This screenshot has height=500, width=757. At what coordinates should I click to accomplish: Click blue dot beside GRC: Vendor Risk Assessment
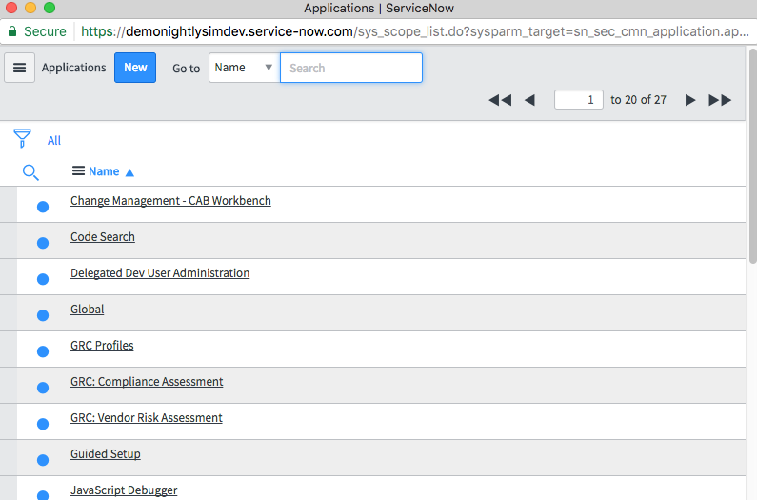click(43, 424)
